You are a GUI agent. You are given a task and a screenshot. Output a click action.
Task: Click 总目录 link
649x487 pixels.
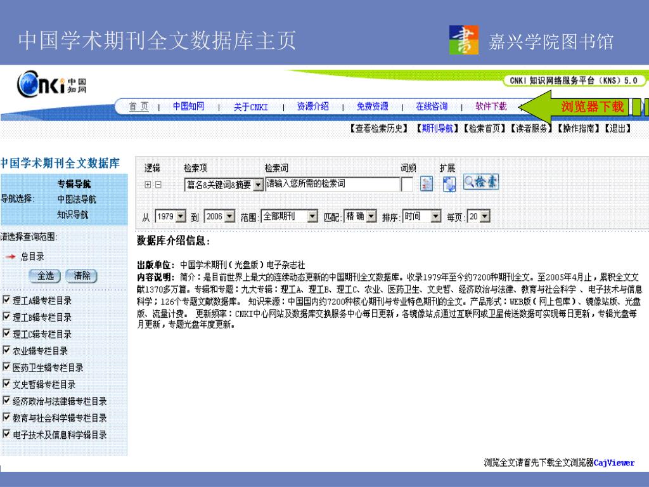pos(32,256)
